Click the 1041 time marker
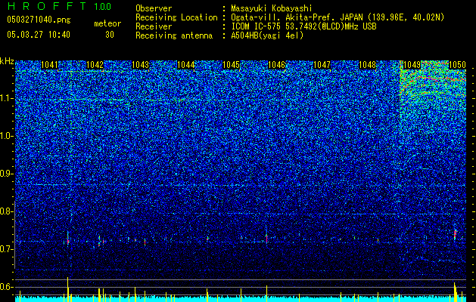 (49, 65)
